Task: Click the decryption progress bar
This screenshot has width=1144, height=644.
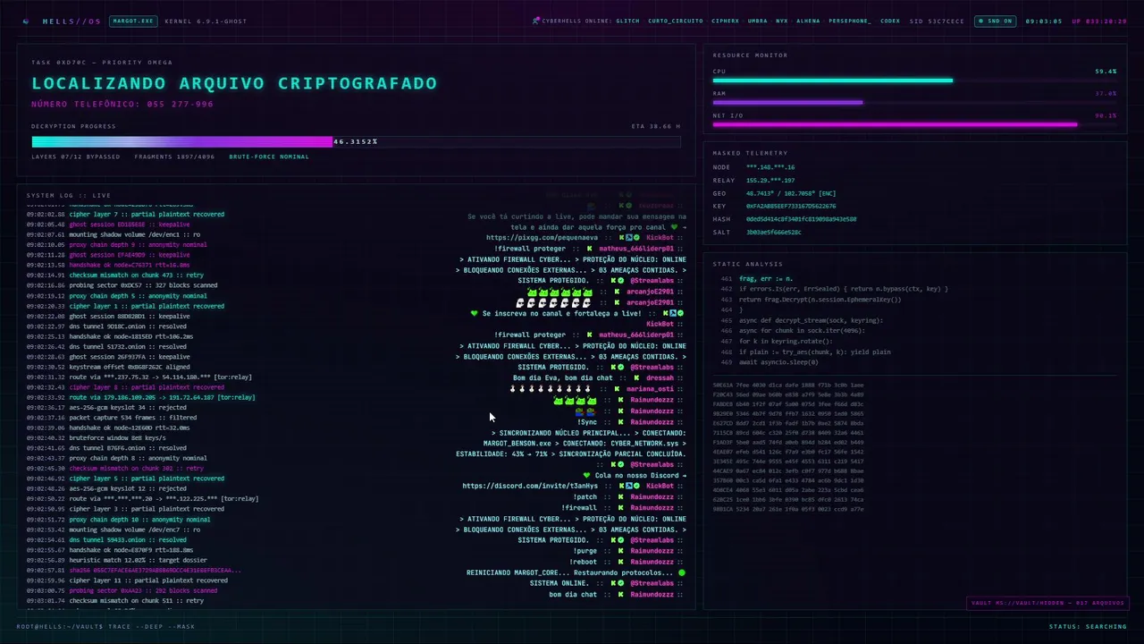Action: click(x=356, y=141)
